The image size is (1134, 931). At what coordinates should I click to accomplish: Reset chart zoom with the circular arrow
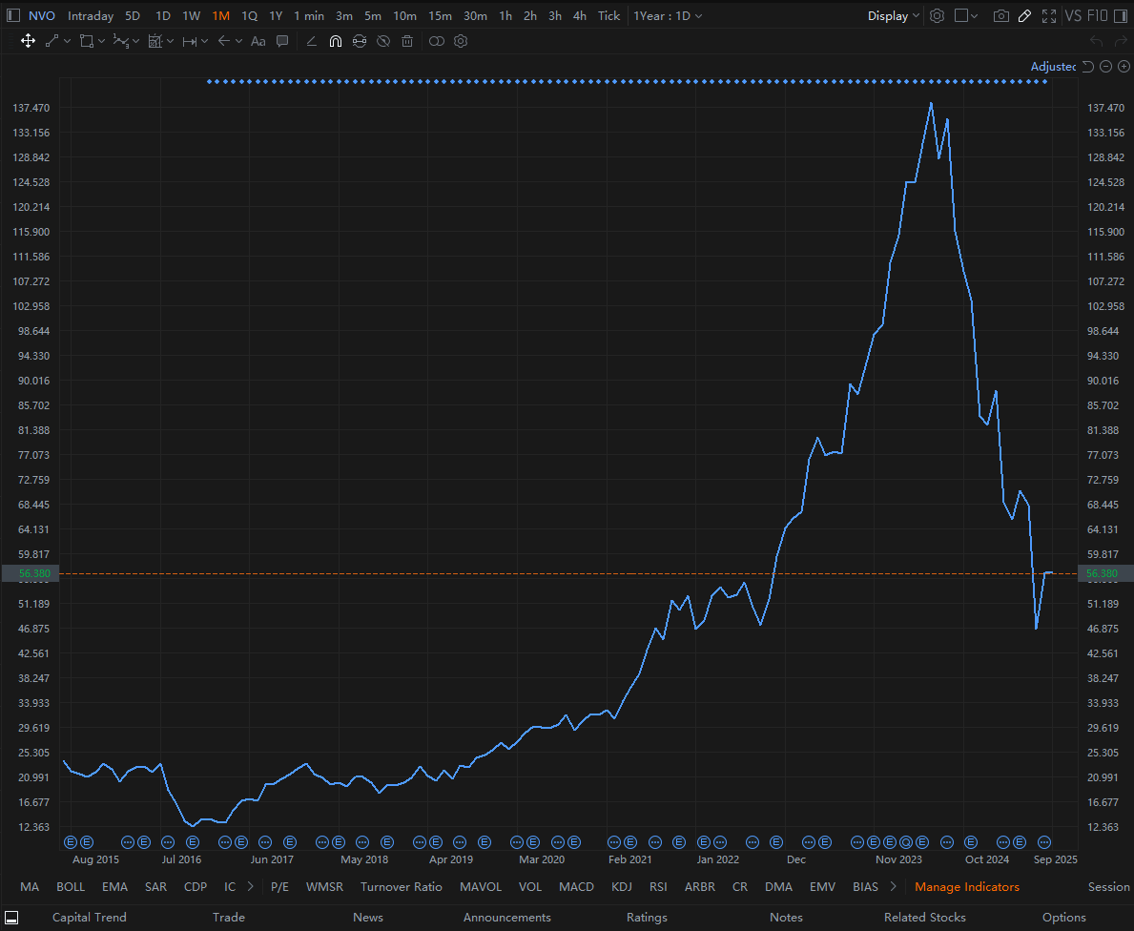click(1087, 67)
